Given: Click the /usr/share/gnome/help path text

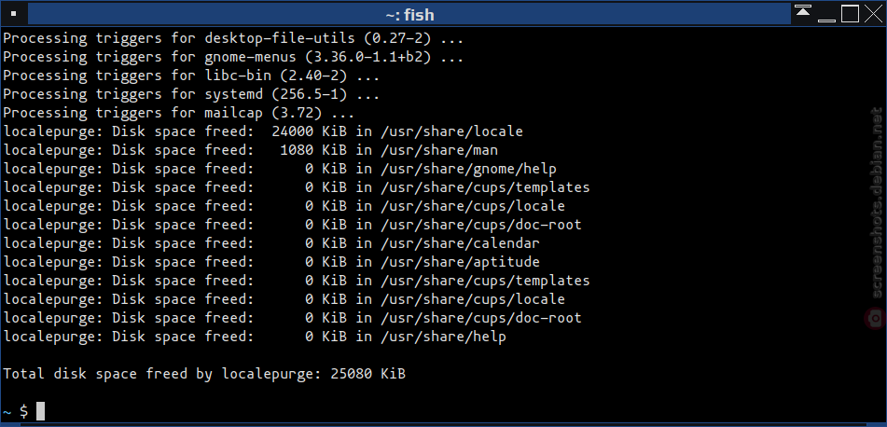Looking at the screenshot, I should click(x=469, y=169).
